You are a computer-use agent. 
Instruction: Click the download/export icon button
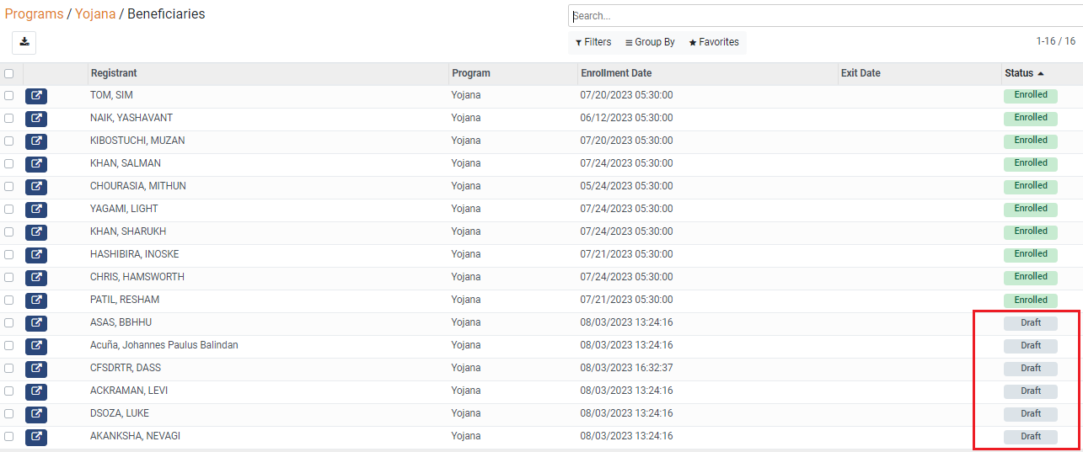click(x=24, y=42)
